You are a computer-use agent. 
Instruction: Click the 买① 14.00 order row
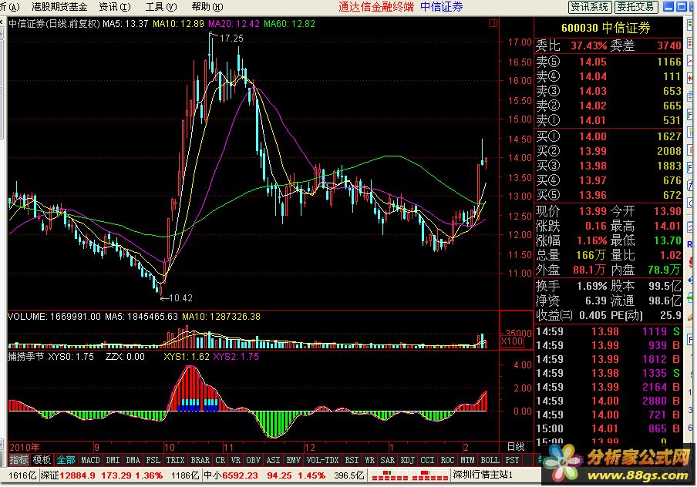608,136
